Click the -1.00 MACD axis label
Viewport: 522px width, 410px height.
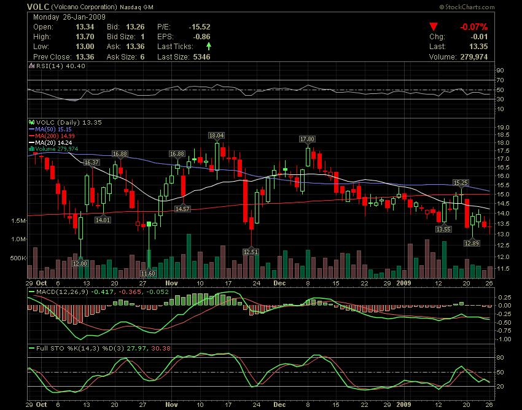coord(504,339)
